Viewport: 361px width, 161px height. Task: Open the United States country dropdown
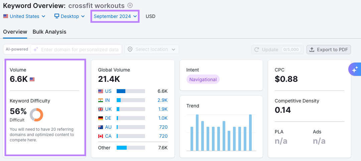(24, 16)
